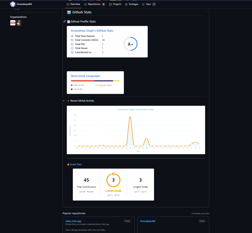This screenshot has width=252, height=233.
Task: Click the Organizations heading
Action: [18, 17]
